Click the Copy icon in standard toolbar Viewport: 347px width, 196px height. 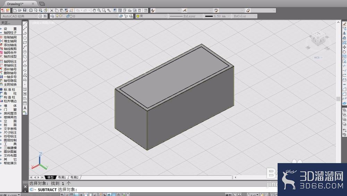(x=57, y=10)
